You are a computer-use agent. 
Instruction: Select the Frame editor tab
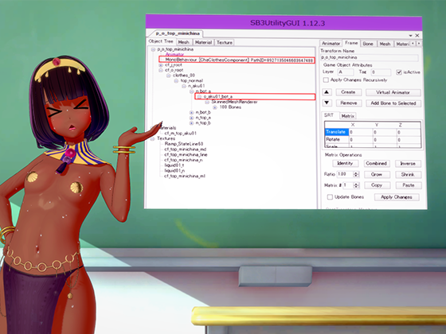coord(351,43)
